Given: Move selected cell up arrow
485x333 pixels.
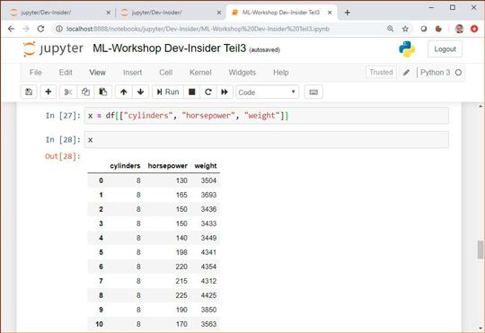Looking at the screenshot, I should [x=124, y=92].
